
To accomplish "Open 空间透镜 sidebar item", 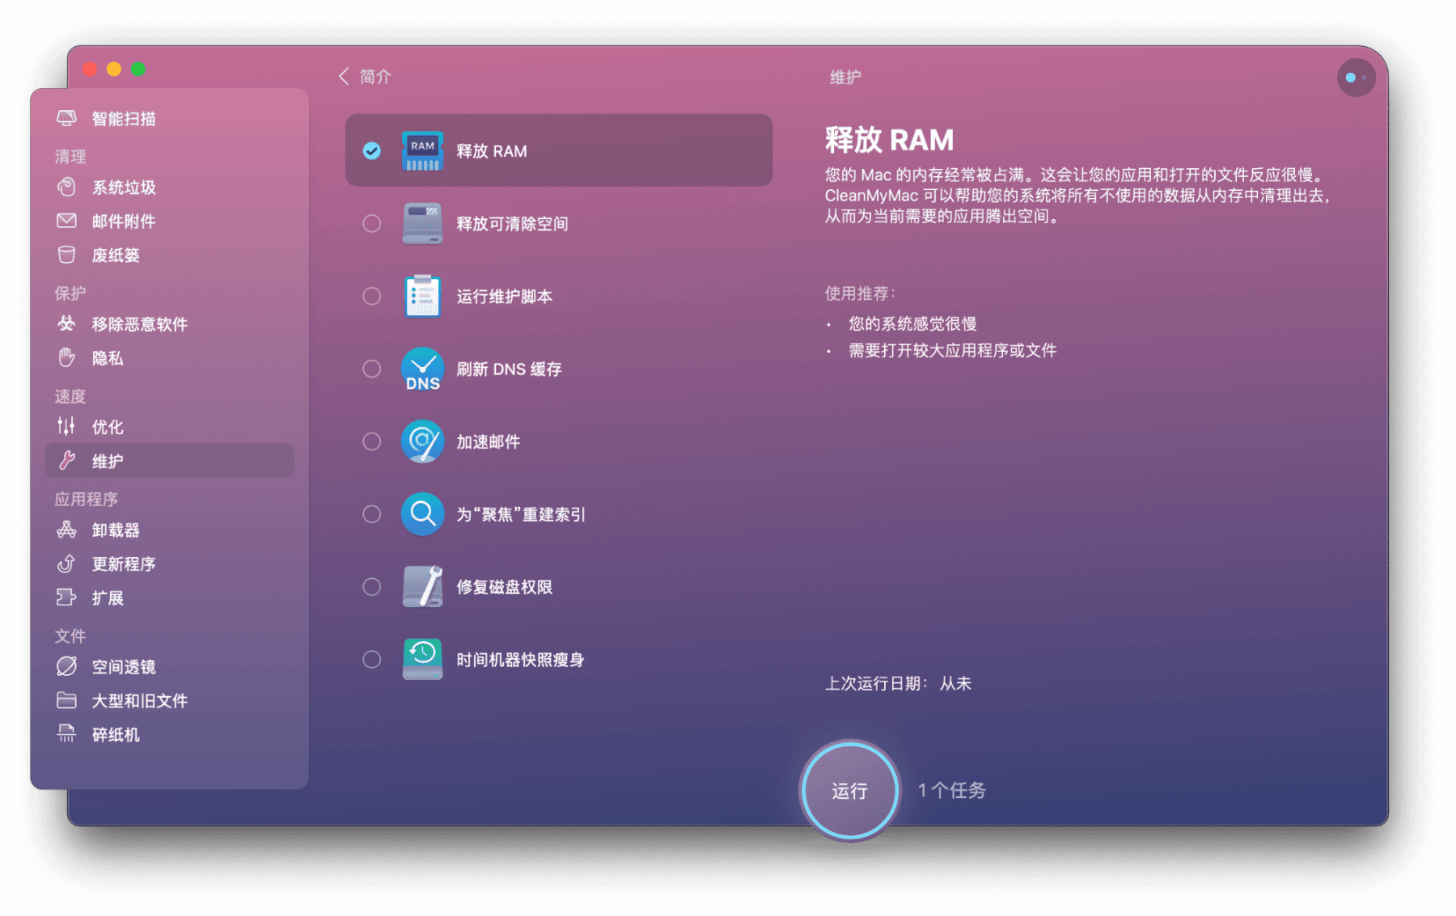I will 170,666.
